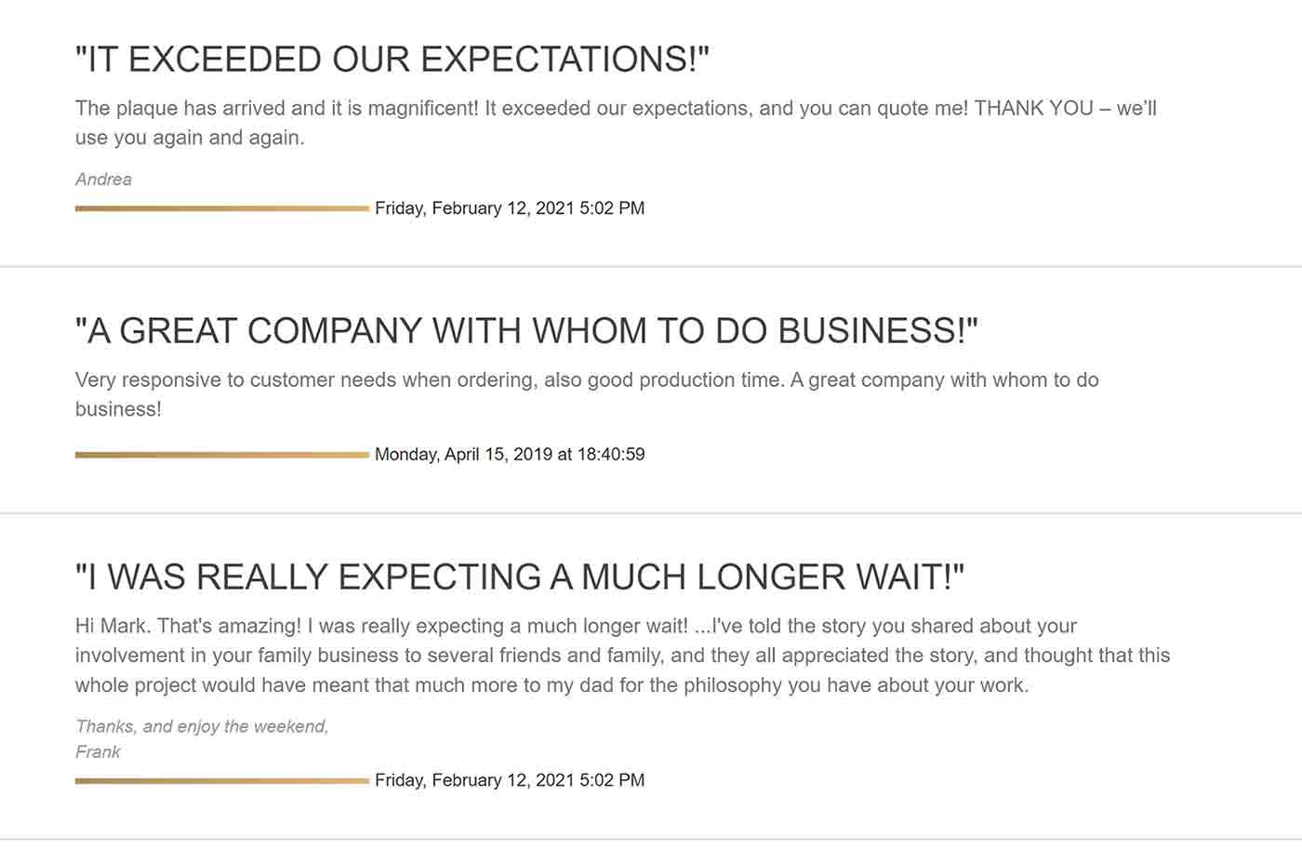Image resolution: width=1302 pixels, height=863 pixels.
Task: Click the gold bar beside the April 2019 date
Action: [x=222, y=455]
